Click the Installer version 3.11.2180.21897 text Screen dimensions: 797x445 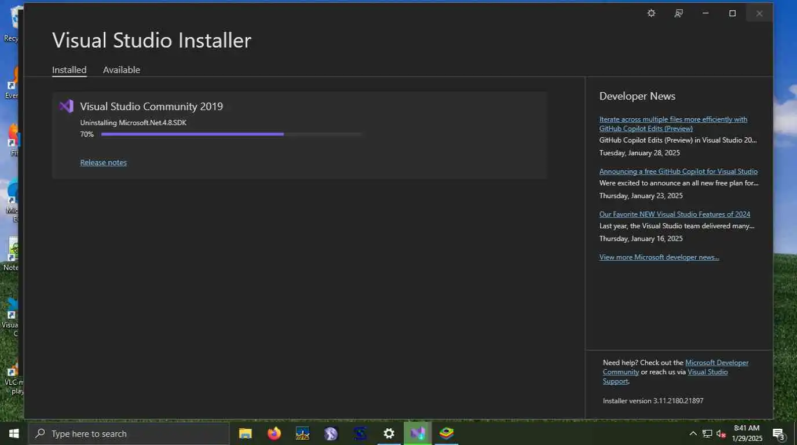(x=653, y=400)
